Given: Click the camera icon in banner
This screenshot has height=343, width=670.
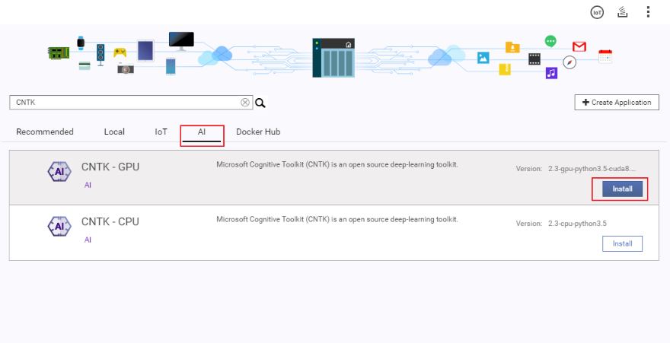Looking at the screenshot, I should click(126, 68).
